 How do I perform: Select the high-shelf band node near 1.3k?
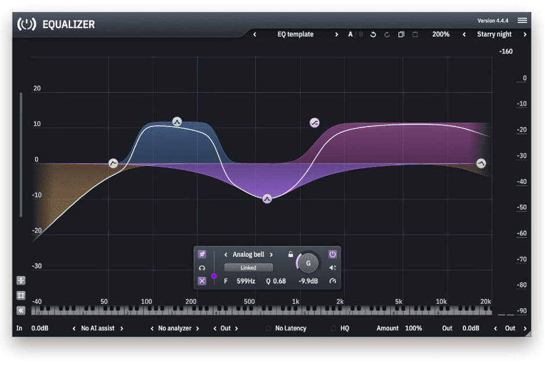314,123
